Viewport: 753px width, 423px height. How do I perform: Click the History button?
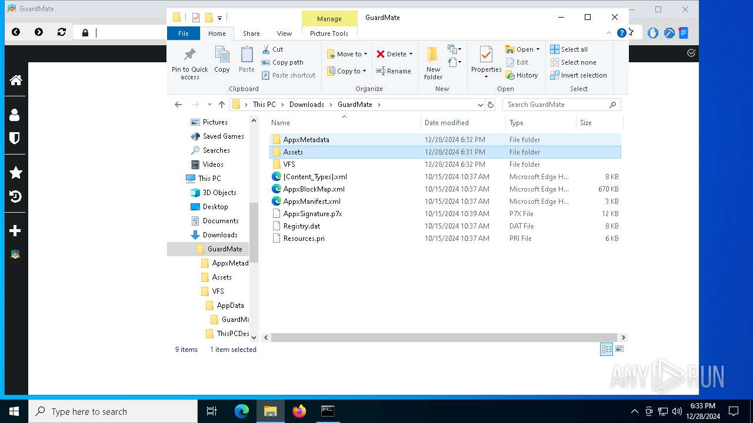522,75
